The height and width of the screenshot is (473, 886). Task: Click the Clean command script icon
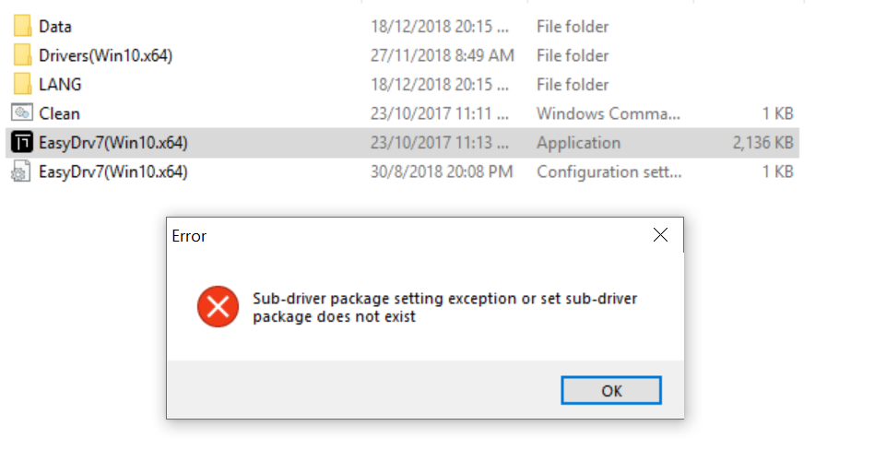[x=22, y=113]
